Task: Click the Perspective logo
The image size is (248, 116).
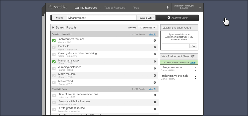Action: click(58, 7)
